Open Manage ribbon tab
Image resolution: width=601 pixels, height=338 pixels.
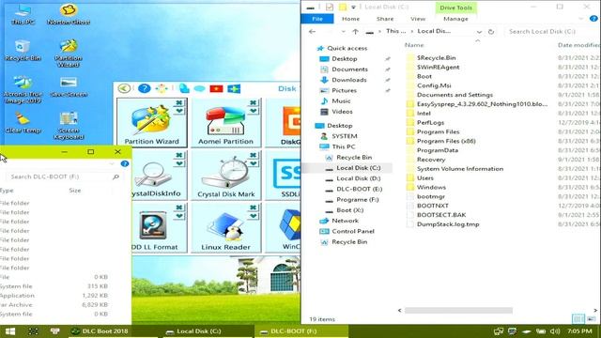click(455, 19)
